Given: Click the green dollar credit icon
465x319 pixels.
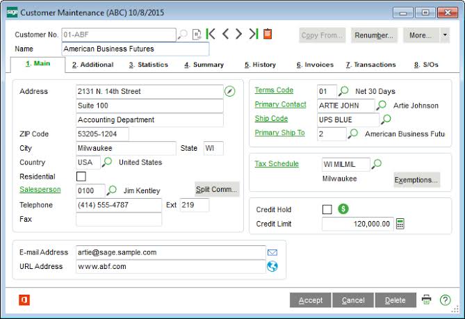Looking at the screenshot, I should point(343,209).
